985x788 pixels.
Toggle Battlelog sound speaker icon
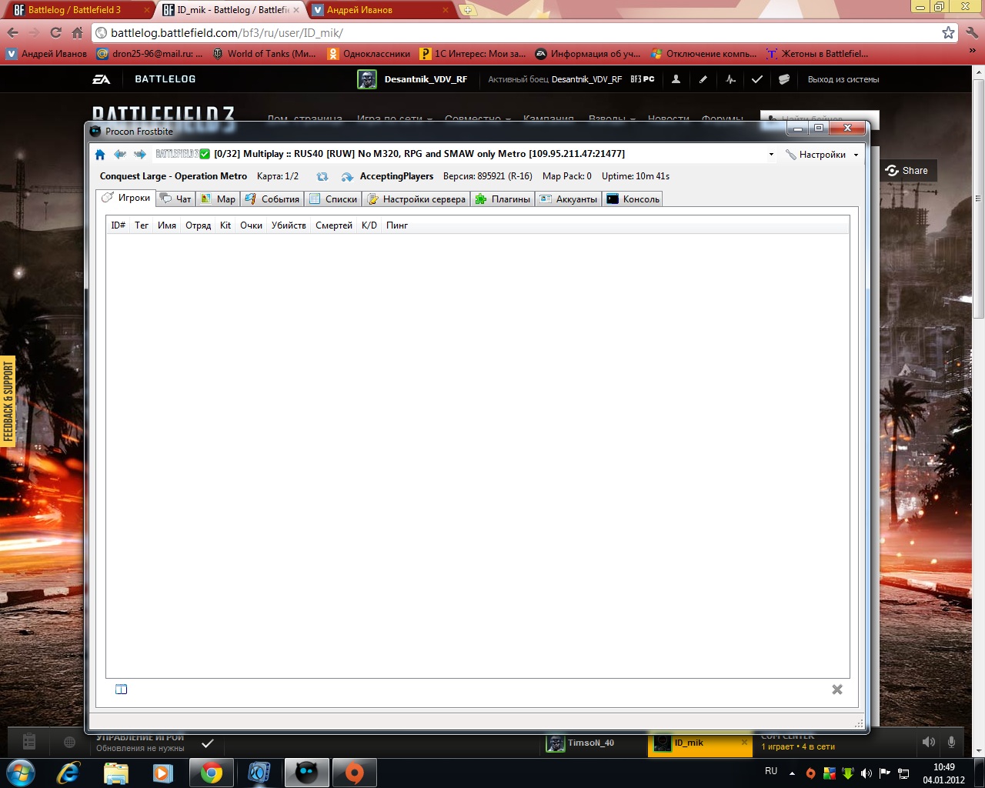(x=929, y=742)
